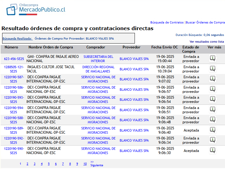Viewport: 225px width, 169px height.
Task: Open buyer DIRECCIÓN REGIONAL DE MAGALLANES
Action: point(98,69)
